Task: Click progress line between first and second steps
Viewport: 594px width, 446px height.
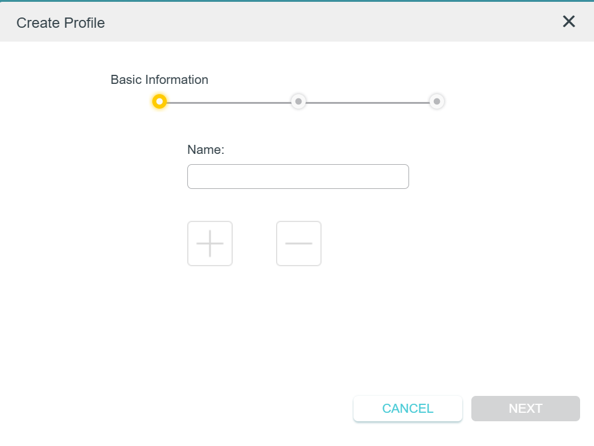Action: pos(228,102)
